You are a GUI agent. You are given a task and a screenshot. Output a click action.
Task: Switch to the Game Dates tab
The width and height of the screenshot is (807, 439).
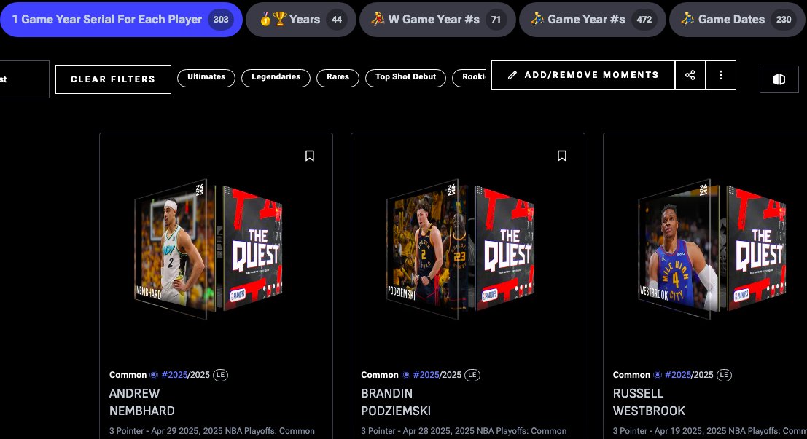pyautogui.click(x=738, y=20)
